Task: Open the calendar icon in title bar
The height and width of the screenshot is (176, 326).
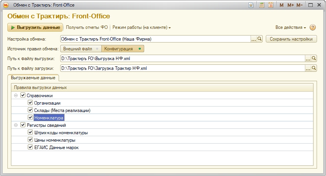Action: point(270,5)
